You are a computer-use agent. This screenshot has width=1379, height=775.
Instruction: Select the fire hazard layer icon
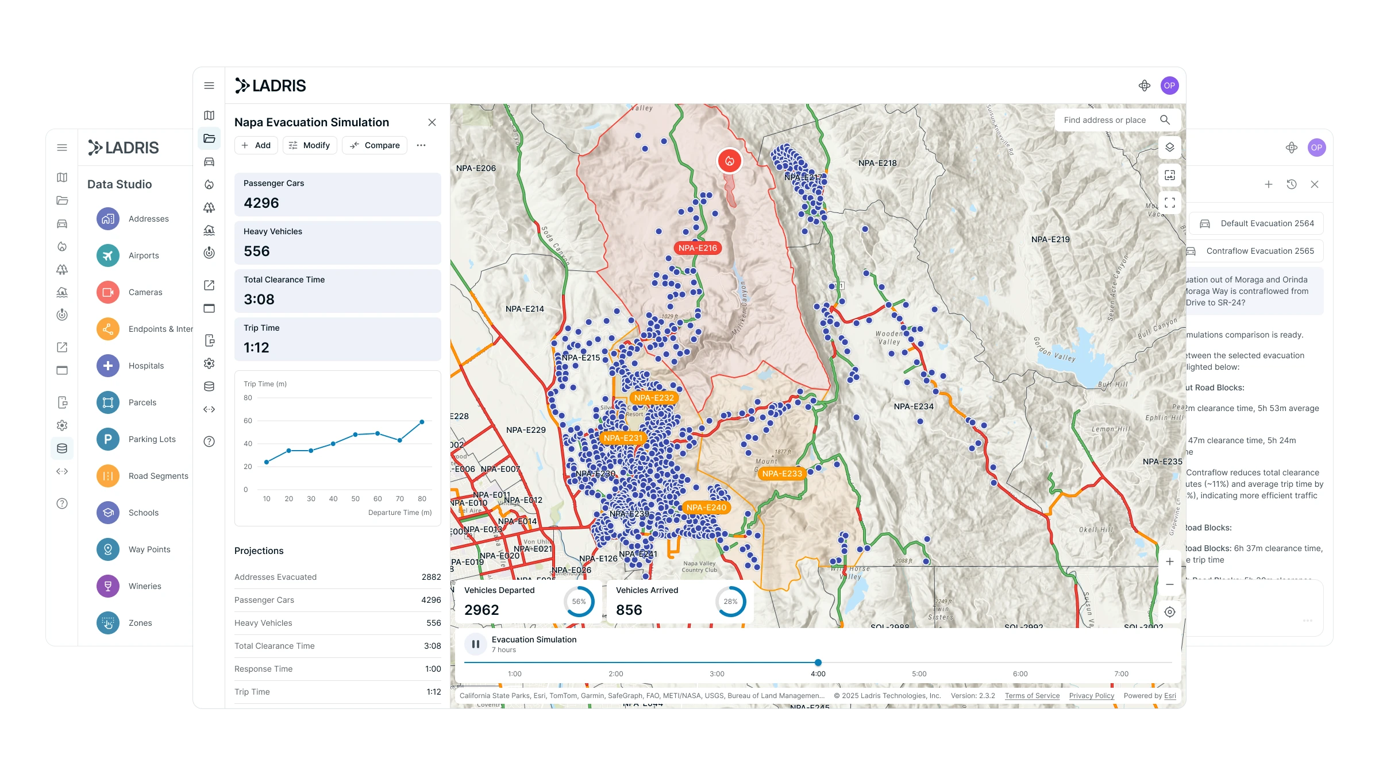pyautogui.click(x=209, y=184)
